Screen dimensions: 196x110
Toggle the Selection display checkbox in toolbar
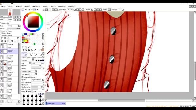[59, 10]
